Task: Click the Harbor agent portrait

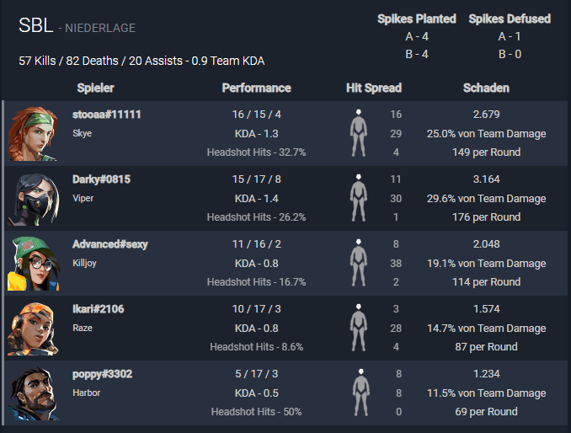Action: (33, 393)
